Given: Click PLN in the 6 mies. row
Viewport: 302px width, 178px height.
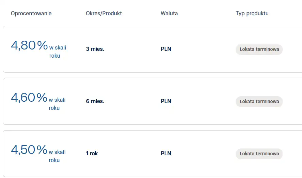Looking at the screenshot, I should pos(166,101).
